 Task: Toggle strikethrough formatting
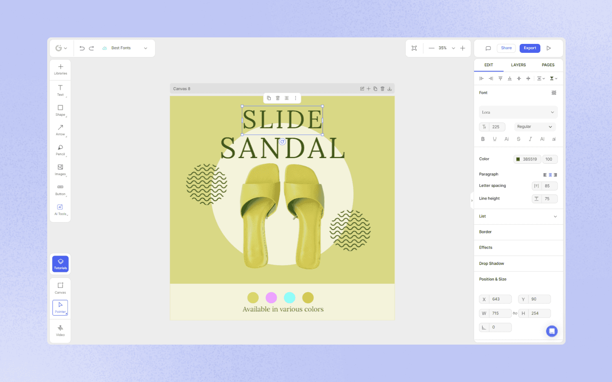point(518,139)
